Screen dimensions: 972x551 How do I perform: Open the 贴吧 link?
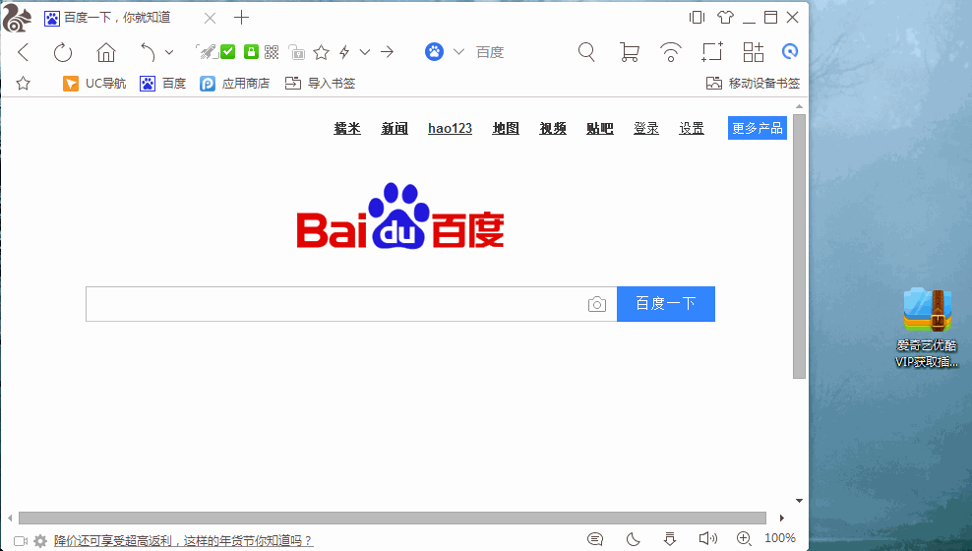tap(600, 128)
